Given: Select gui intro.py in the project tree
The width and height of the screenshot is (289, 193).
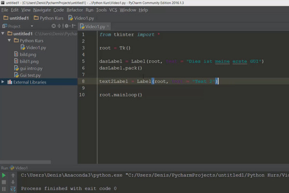Looking at the screenshot, I should 28,69.
